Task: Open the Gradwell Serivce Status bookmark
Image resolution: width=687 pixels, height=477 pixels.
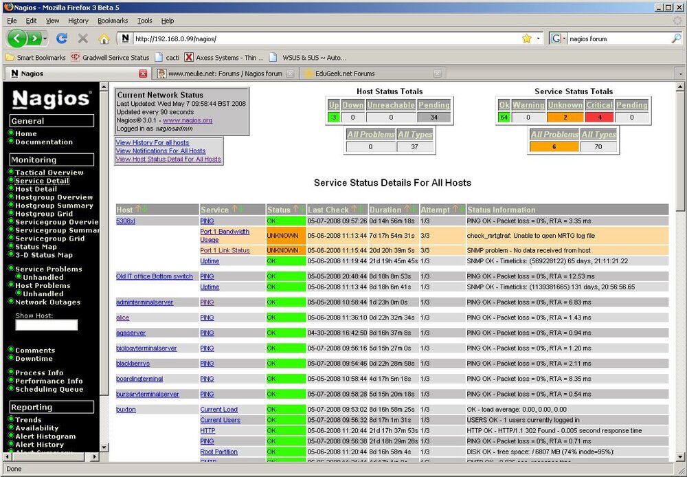Action: tap(111, 58)
